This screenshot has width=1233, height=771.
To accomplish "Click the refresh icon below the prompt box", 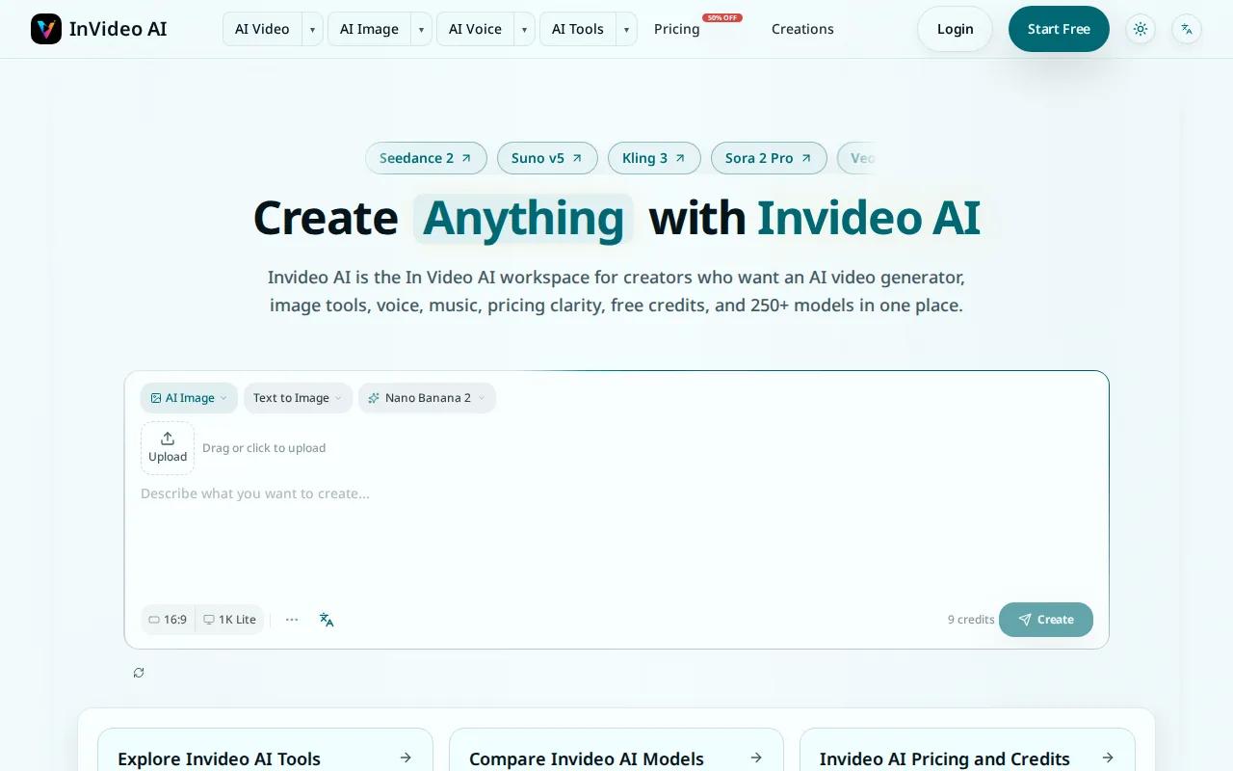I will click(x=139, y=673).
